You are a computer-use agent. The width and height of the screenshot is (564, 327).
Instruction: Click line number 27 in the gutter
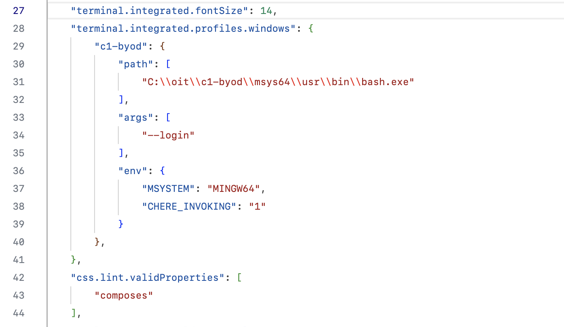[19, 11]
